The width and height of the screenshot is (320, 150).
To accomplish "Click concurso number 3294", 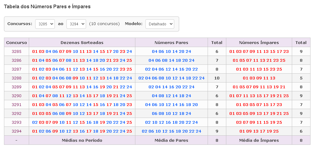I will coord(17,131).
